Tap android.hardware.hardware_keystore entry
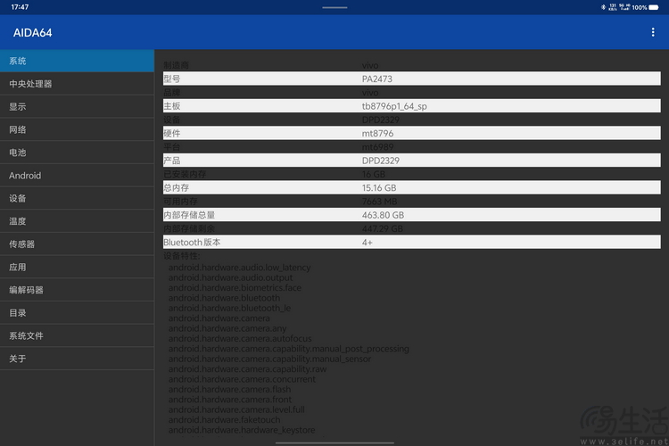 pyautogui.click(x=242, y=430)
